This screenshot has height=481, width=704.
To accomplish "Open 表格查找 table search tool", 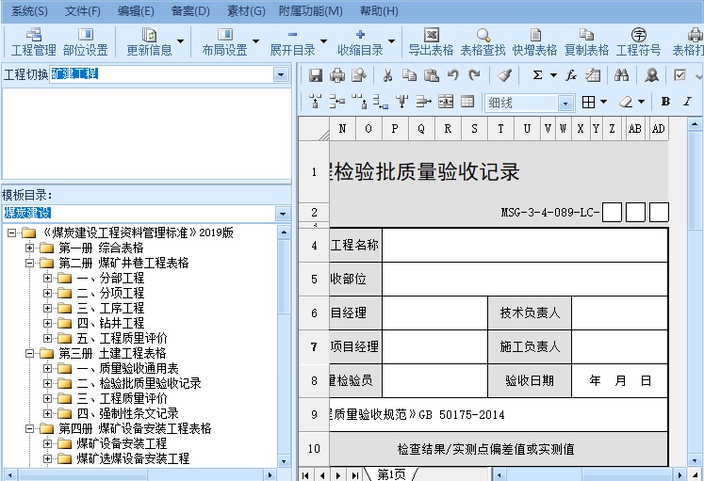I will click(x=483, y=41).
